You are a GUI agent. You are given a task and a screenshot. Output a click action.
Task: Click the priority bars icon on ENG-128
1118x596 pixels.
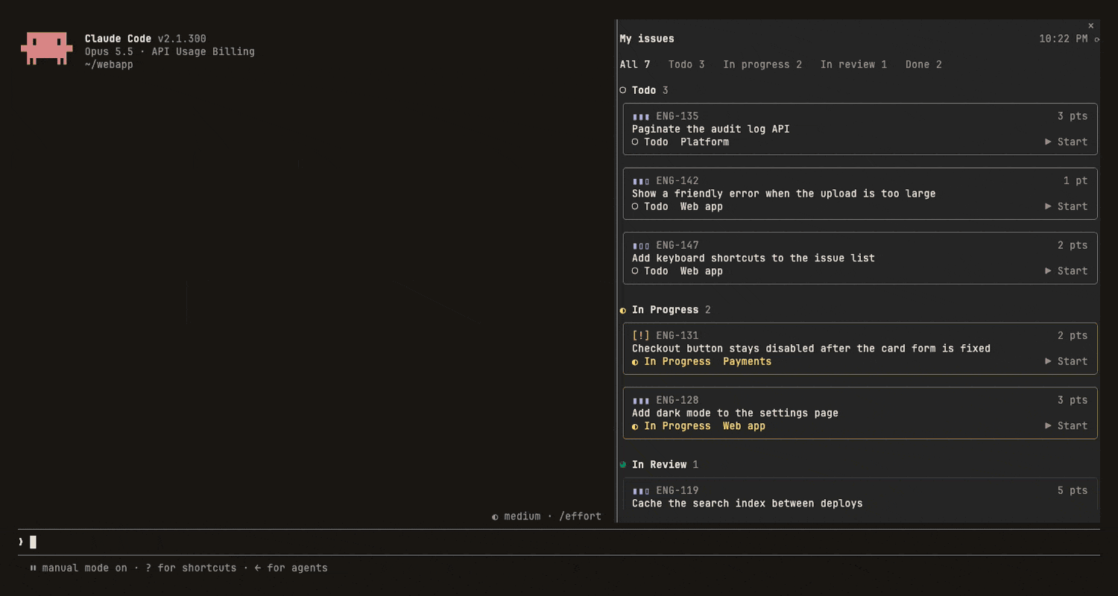(641, 401)
